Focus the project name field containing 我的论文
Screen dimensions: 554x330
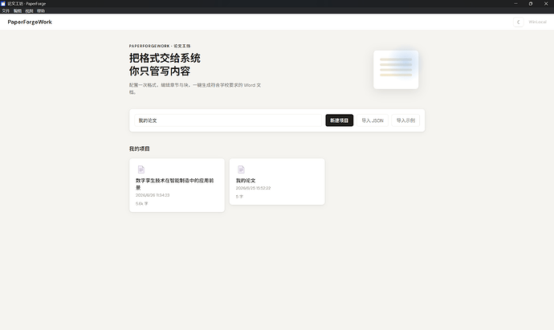pos(228,120)
